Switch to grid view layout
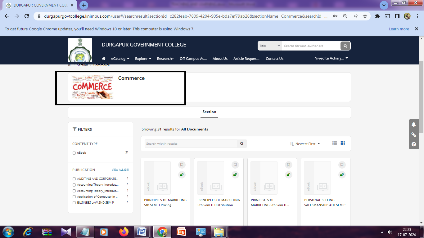424x238 pixels. coord(343,143)
